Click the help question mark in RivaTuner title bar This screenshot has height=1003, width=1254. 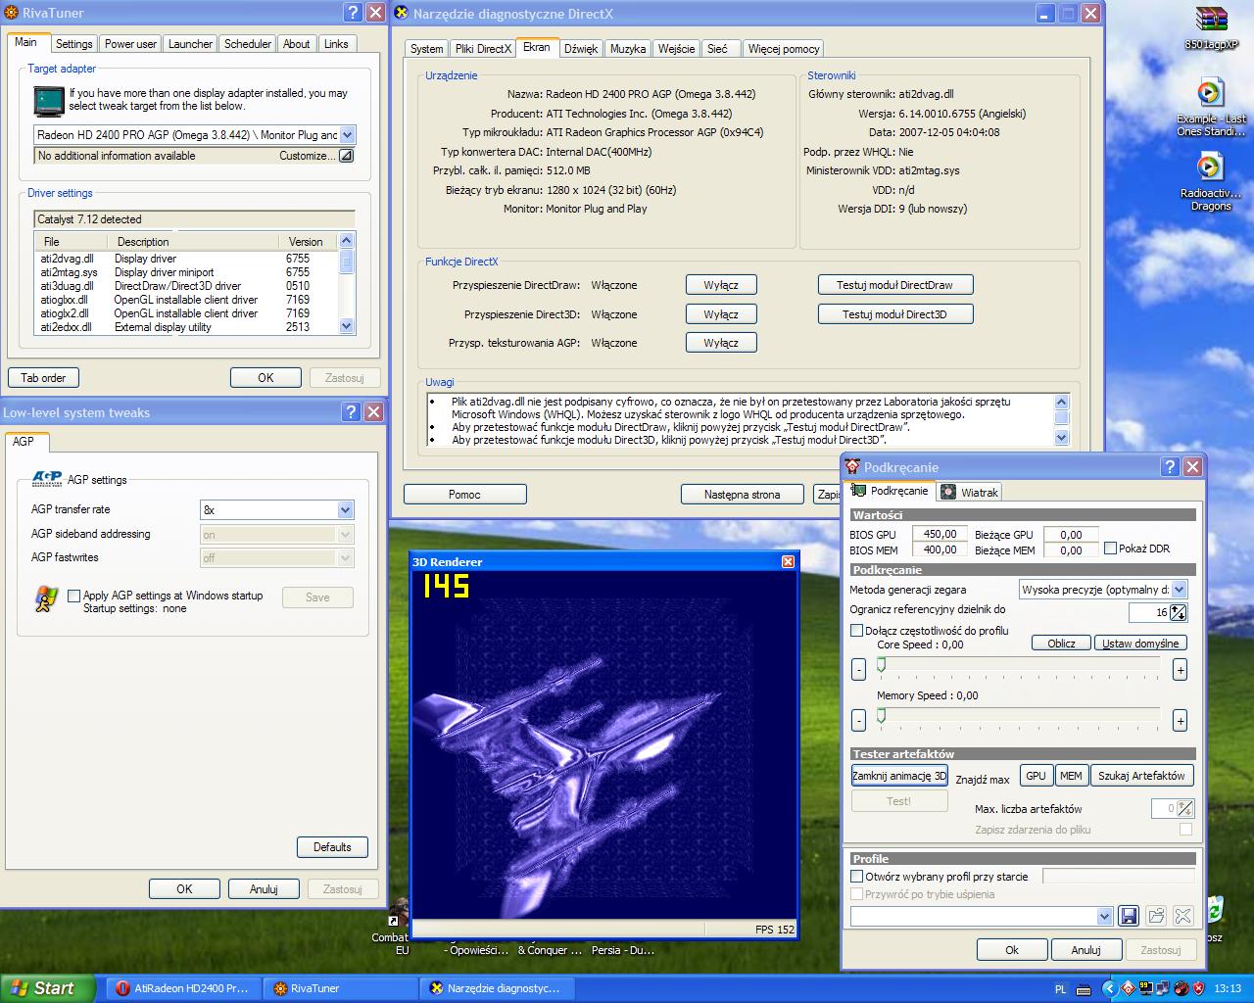tap(353, 13)
